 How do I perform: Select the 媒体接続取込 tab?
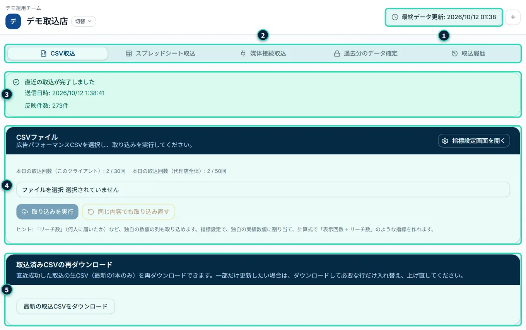point(263,53)
